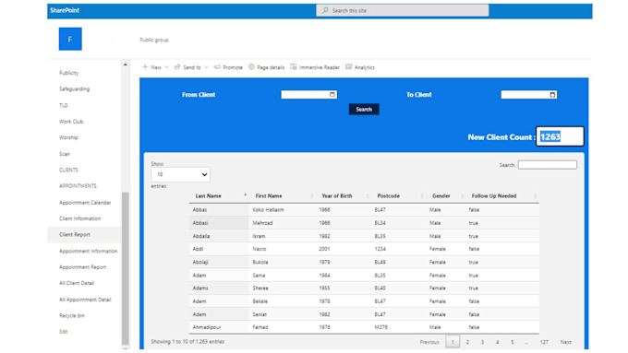The height and width of the screenshot is (353, 628).
Task: Open the From Client calendar picker icon
Action: pos(332,95)
